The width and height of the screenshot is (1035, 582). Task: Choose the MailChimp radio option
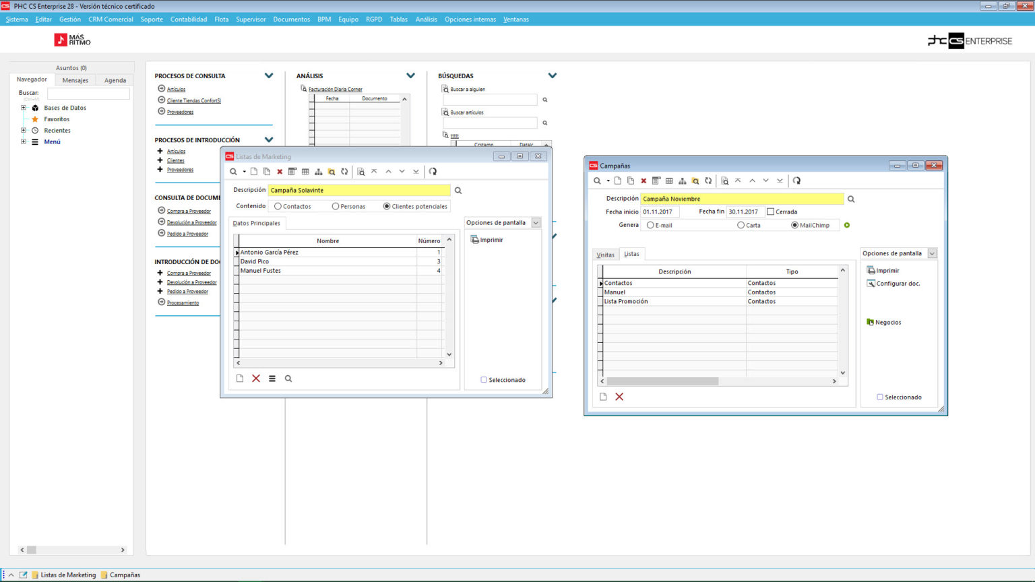(795, 225)
